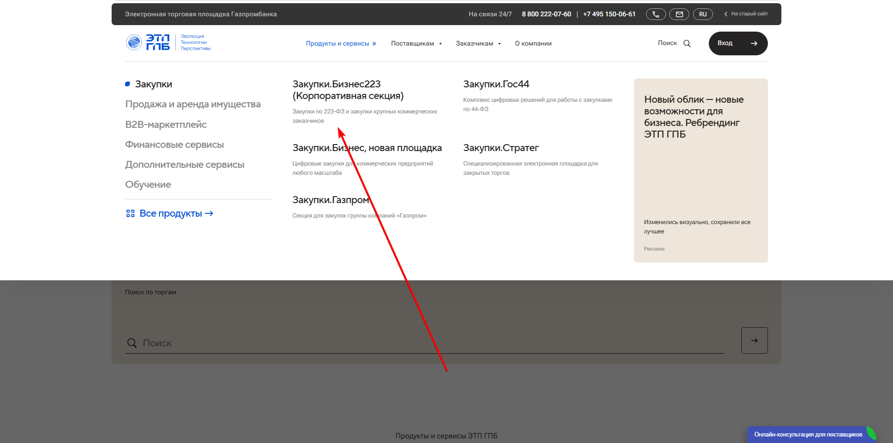893x443 pixels.
Task: Select the Закупки category
Action: 153,84
